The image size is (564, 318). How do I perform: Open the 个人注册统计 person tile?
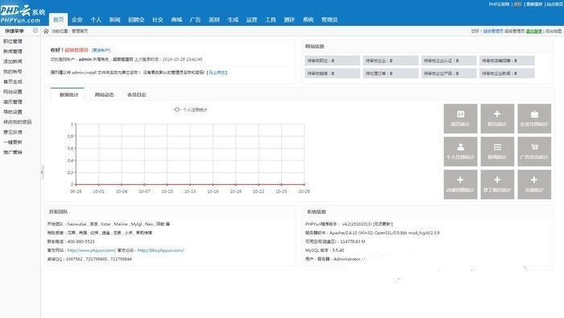(460, 152)
